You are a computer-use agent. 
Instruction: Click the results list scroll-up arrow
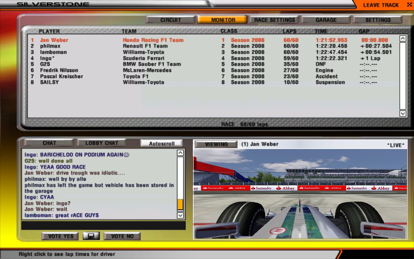[403, 39]
